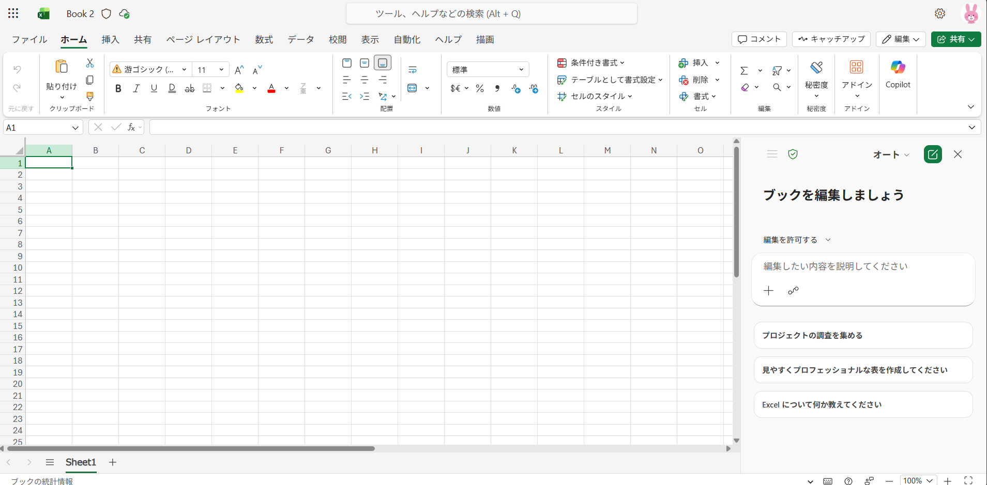The width and height of the screenshot is (987, 485).
Task: Click the percent style icon
Action: 480,88
